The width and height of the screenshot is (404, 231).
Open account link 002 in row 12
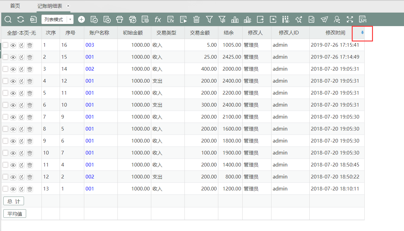coord(90,177)
